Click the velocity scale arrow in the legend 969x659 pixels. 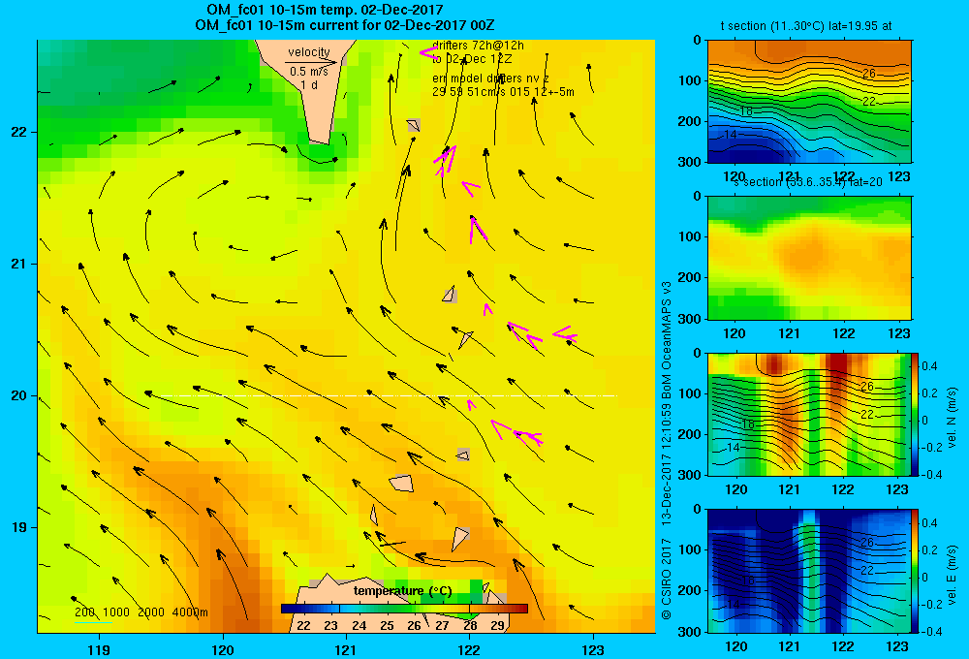311,62
